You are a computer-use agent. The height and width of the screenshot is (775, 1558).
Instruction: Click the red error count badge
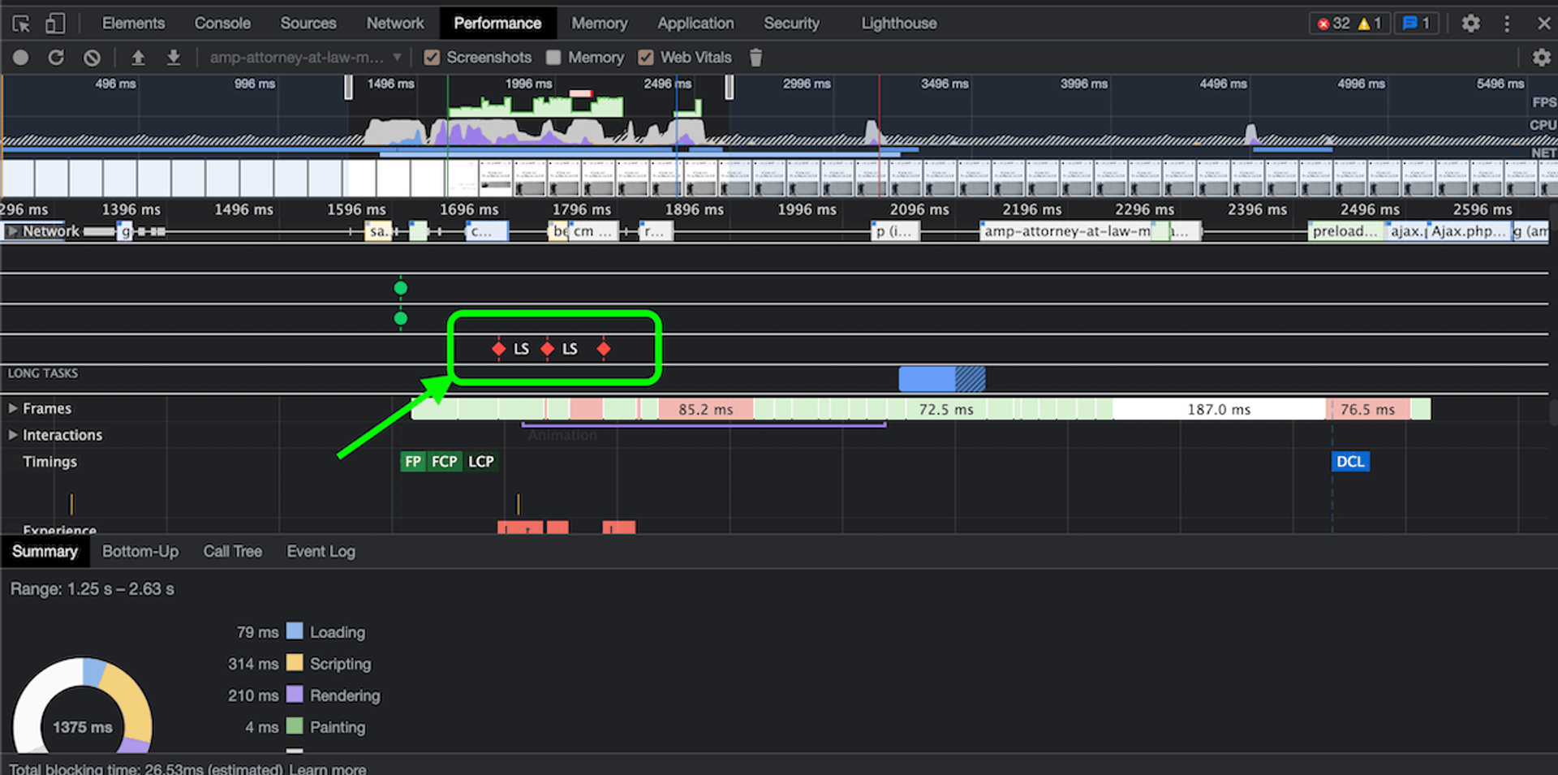click(1333, 24)
